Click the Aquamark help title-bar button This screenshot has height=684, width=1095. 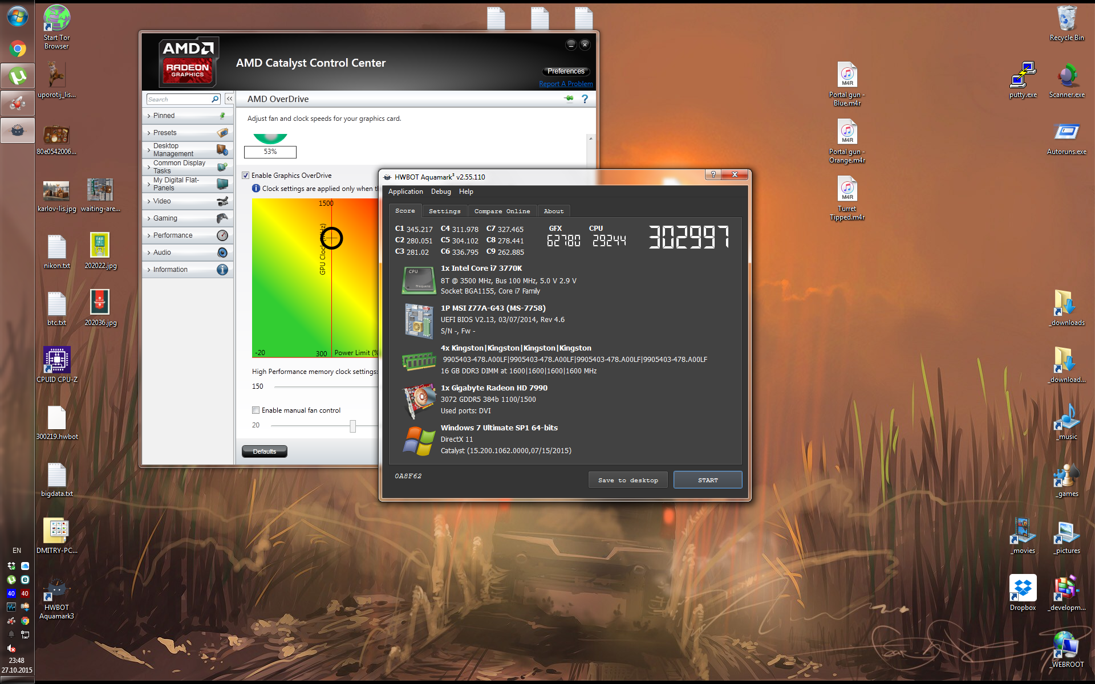tap(713, 174)
